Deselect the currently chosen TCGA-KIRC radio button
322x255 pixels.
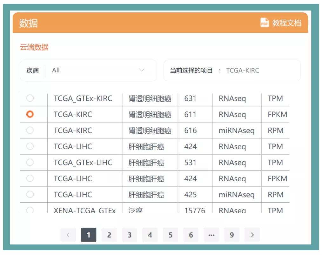[x=30, y=114]
